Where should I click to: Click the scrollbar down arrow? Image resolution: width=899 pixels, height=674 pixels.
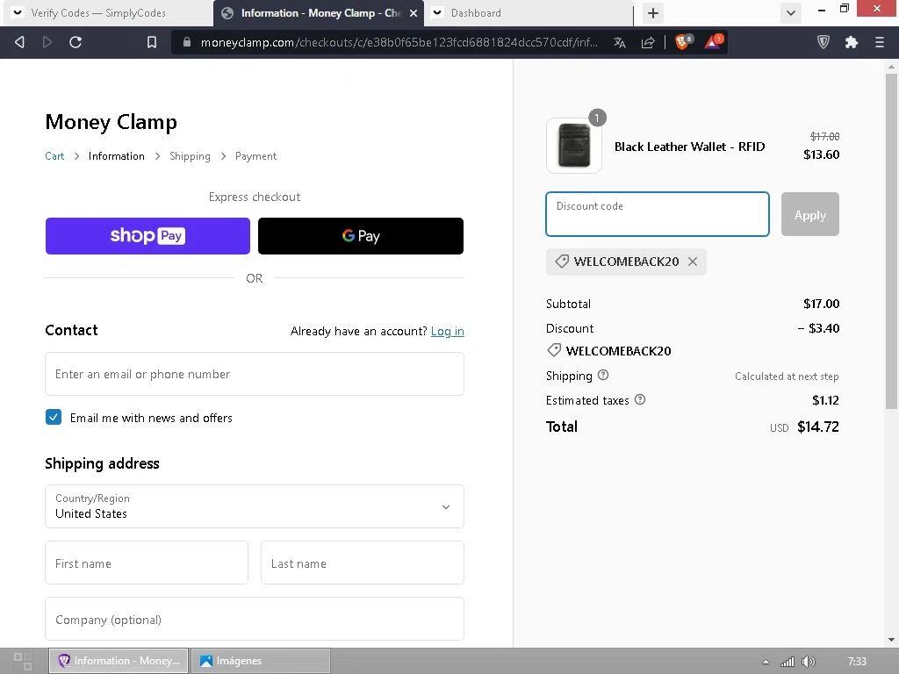click(x=891, y=640)
